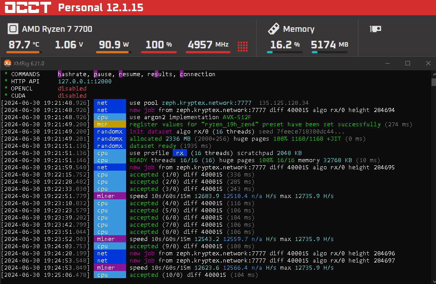Click the Memory section heading

(x=299, y=29)
